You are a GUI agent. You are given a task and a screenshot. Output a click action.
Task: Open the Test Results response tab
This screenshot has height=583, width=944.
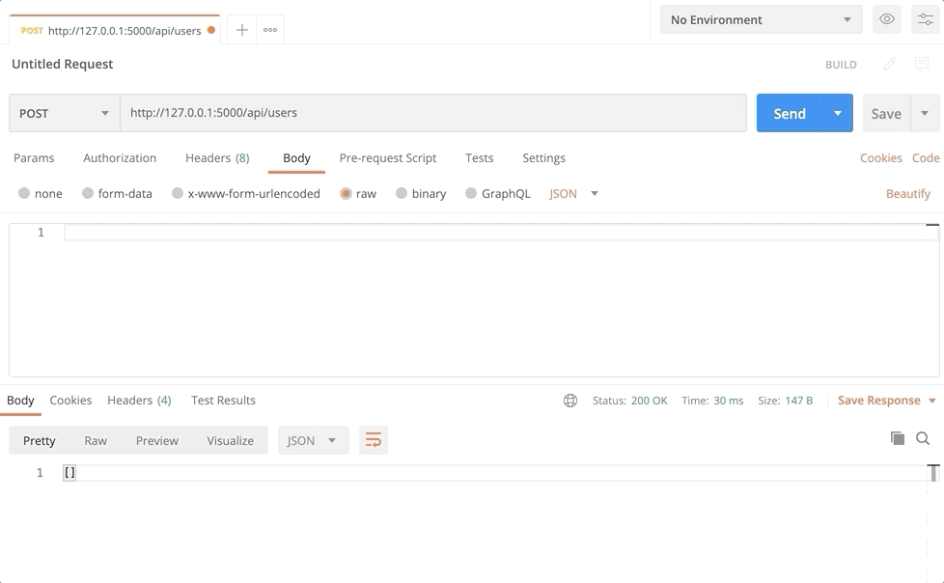click(223, 401)
